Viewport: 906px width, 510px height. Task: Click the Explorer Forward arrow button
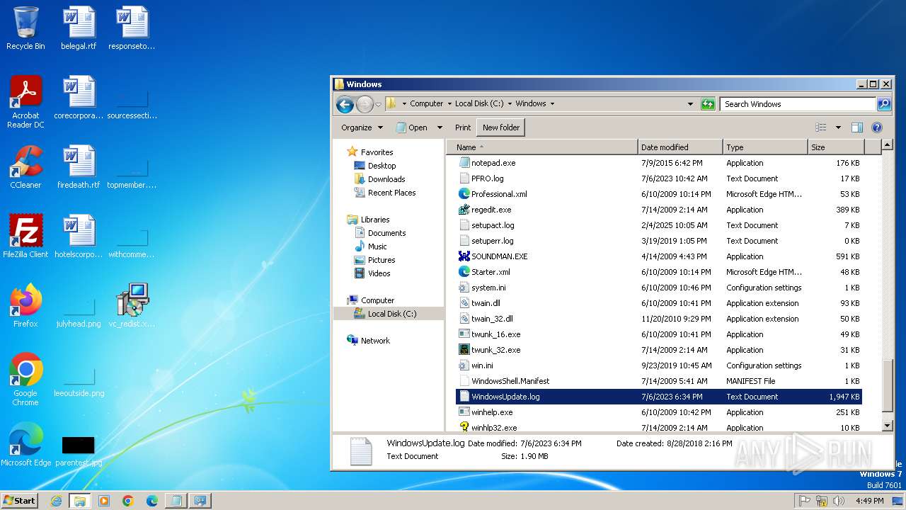364,104
